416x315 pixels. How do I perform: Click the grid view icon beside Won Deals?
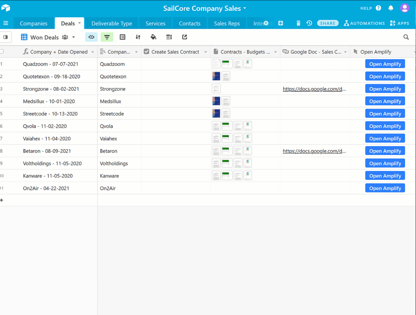[x=24, y=37]
